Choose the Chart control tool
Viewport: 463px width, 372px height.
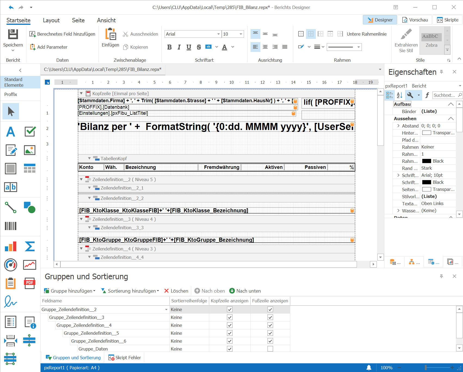(11, 246)
